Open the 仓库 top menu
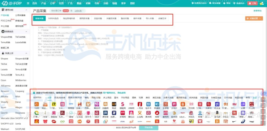 (97, 3)
